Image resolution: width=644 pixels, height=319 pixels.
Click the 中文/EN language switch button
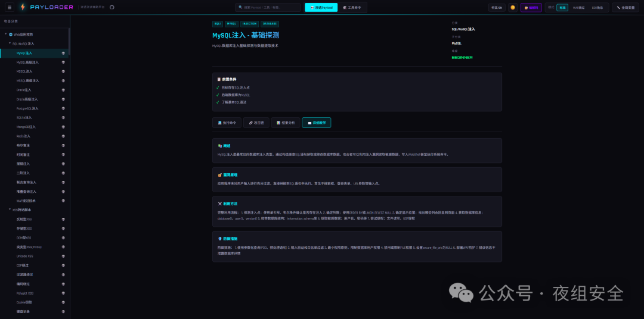tap(496, 8)
